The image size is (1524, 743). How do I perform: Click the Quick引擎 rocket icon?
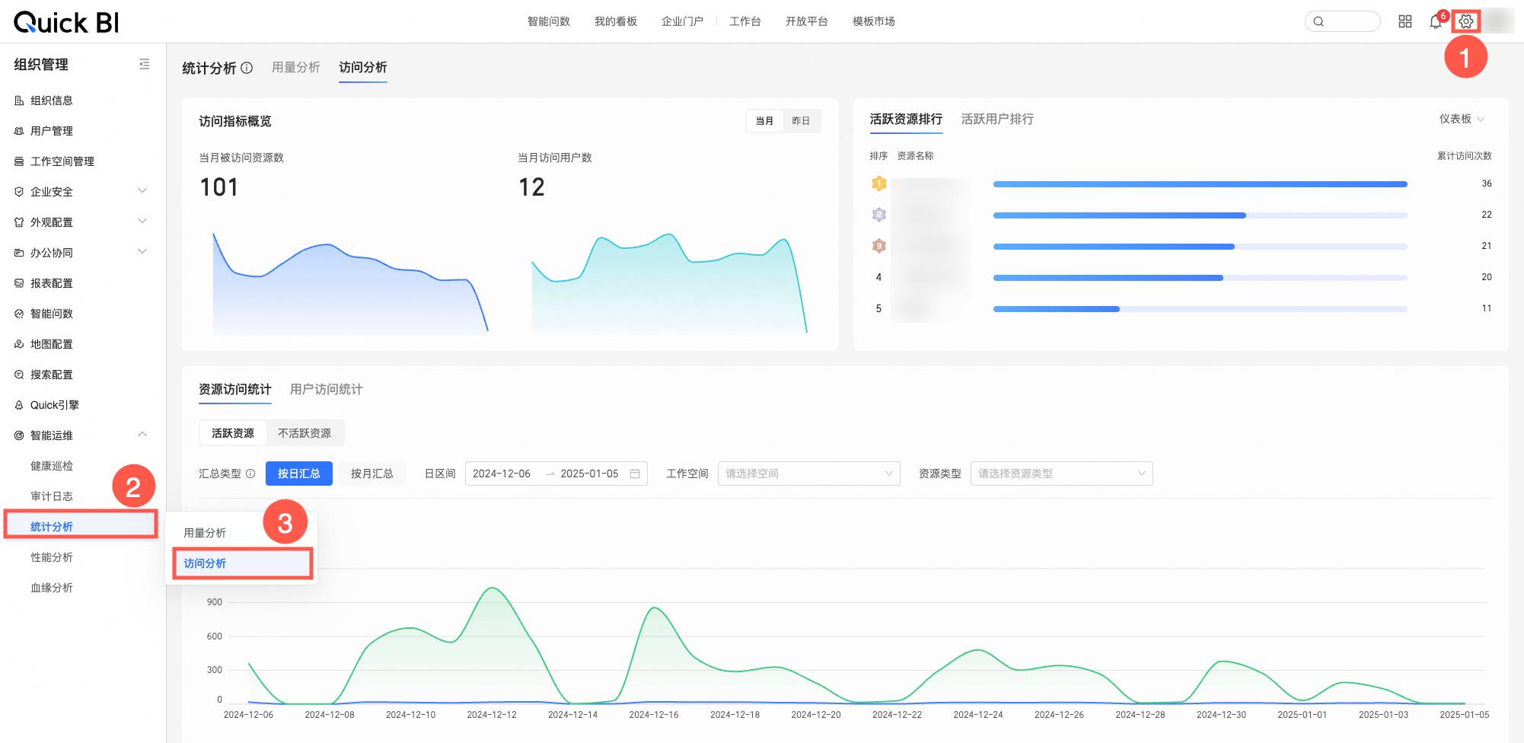(x=19, y=405)
